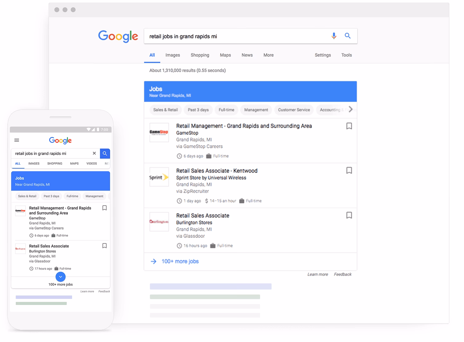The width and height of the screenshot is (464, 342).
Task: Open the More results menu
Action: 268,55
